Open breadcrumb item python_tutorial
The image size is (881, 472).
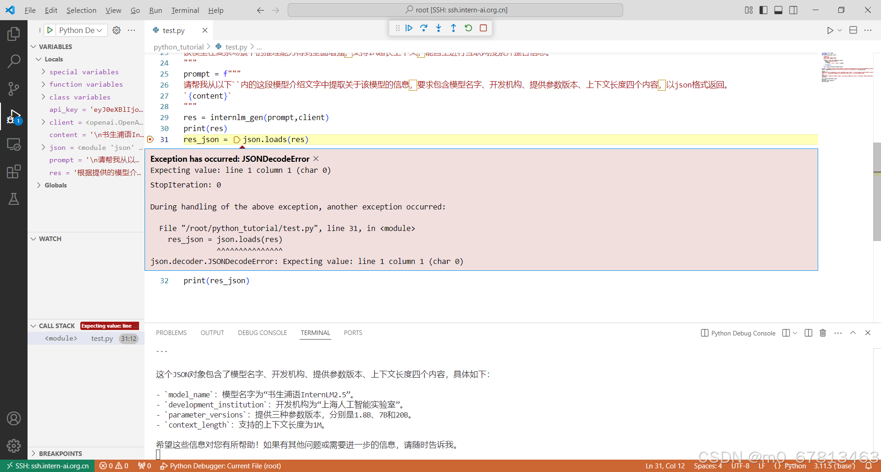(x=179, y=46)
